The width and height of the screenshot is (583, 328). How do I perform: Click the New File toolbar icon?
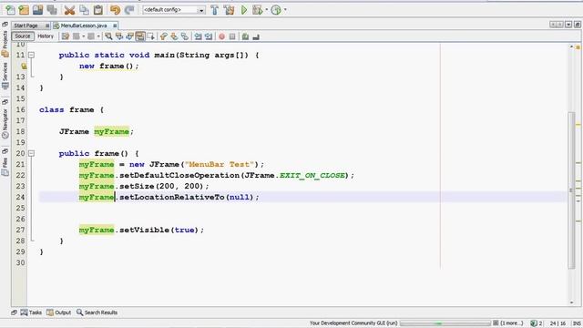[10, 10]
